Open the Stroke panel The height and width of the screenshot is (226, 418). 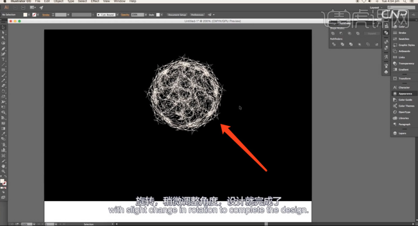[404, 33]
